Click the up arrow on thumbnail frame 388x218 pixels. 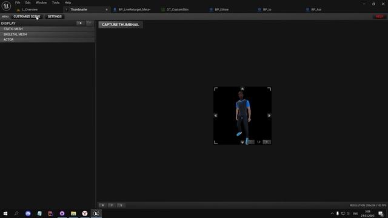click(x=242, y=89)
